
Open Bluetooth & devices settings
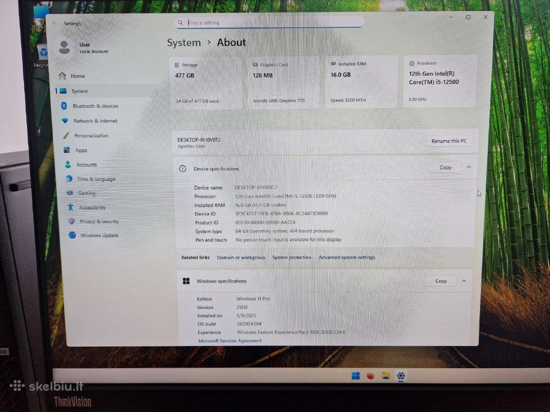tap(90, 106)
